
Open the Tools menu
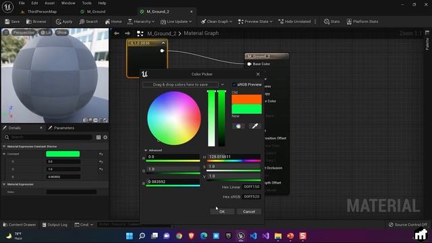86,3
